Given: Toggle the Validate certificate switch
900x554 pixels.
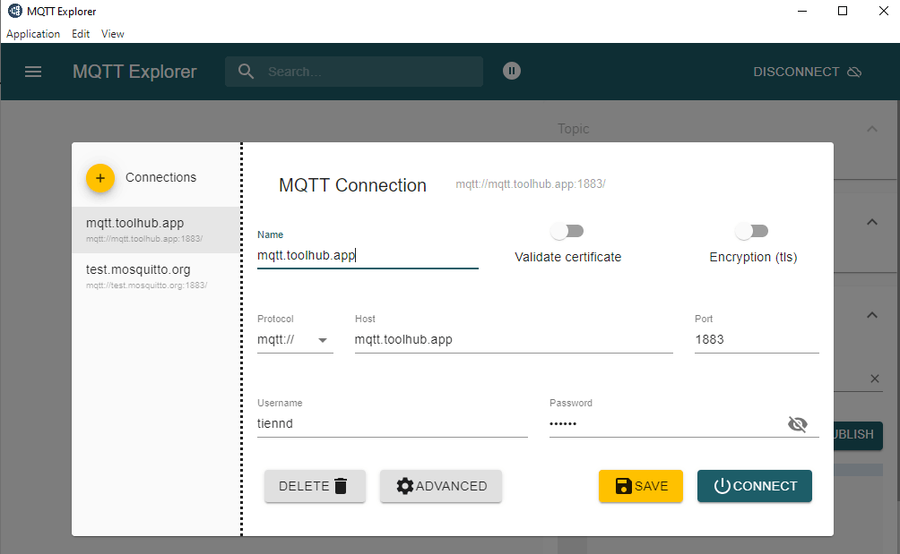Looking at the screenshot, I should [x=567, y=231].
